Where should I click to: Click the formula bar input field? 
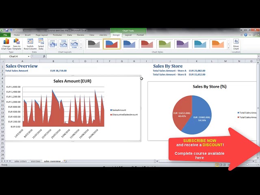coord(152,56)
